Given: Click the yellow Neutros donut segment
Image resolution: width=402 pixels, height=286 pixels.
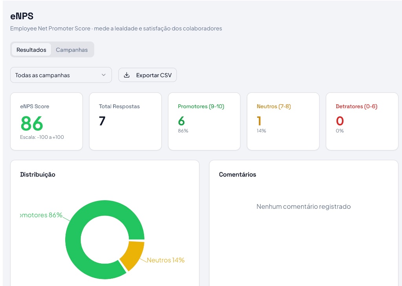Looking at the screenshot, I should point(133,255).
